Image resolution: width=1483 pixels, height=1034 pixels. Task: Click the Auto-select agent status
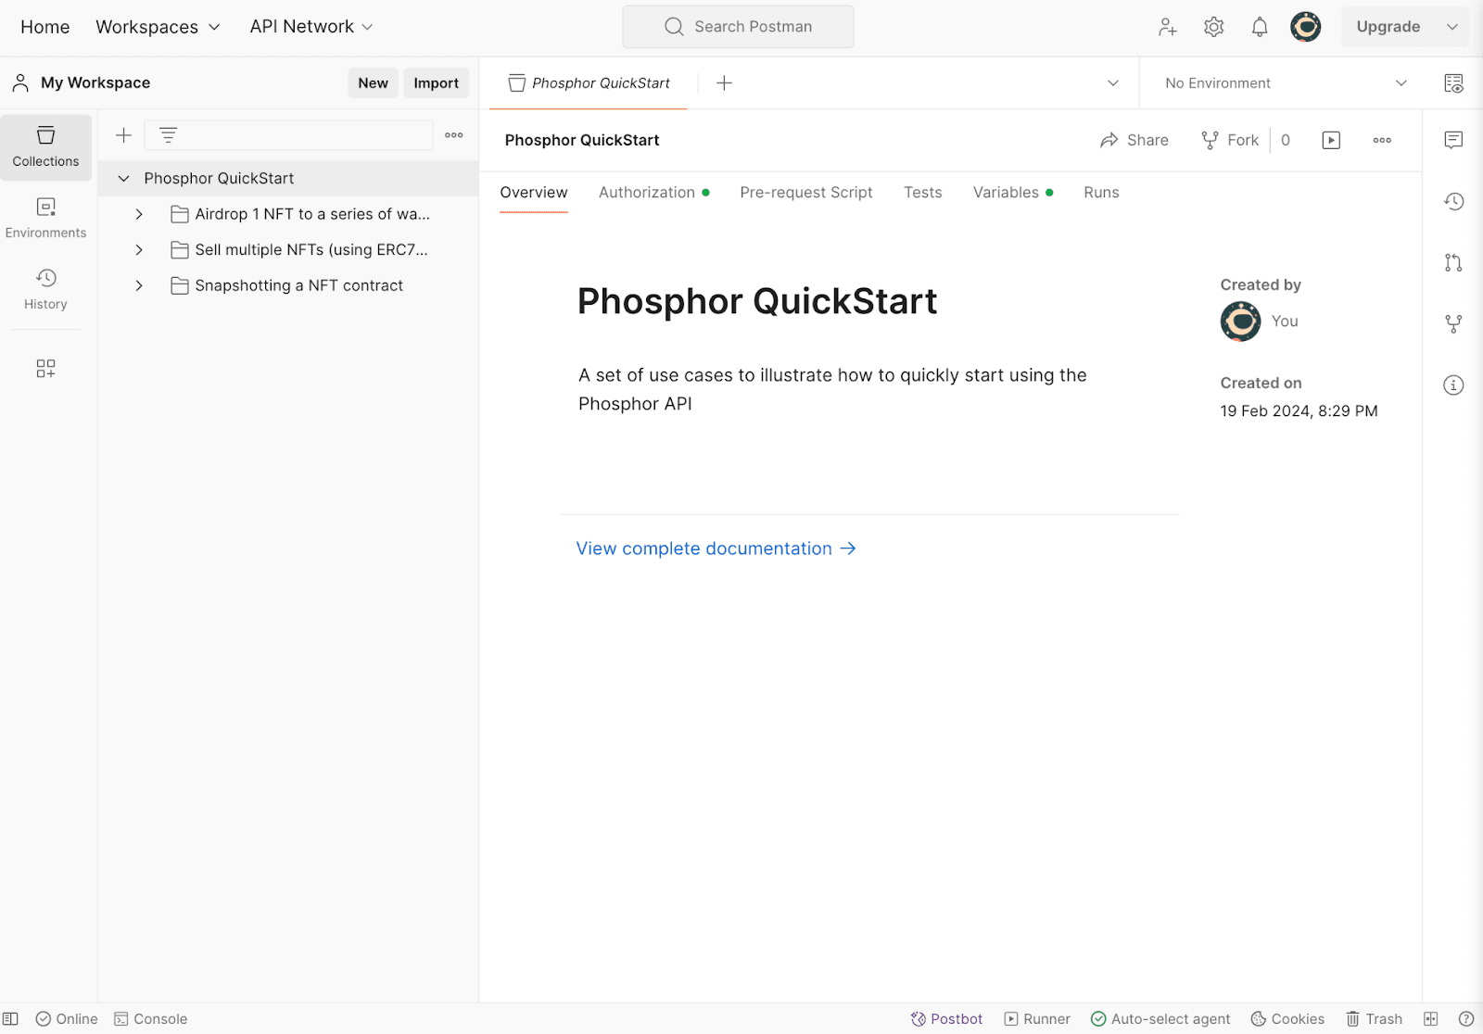click(1160, 1019)
